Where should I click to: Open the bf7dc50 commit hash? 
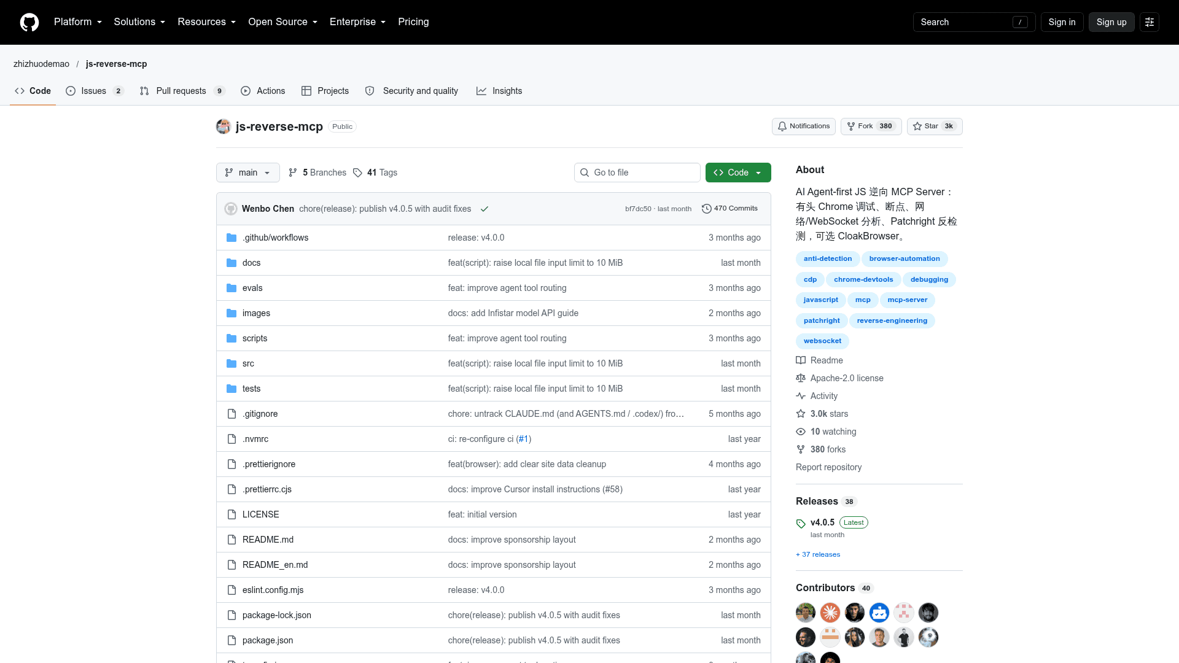pos(637,209)
